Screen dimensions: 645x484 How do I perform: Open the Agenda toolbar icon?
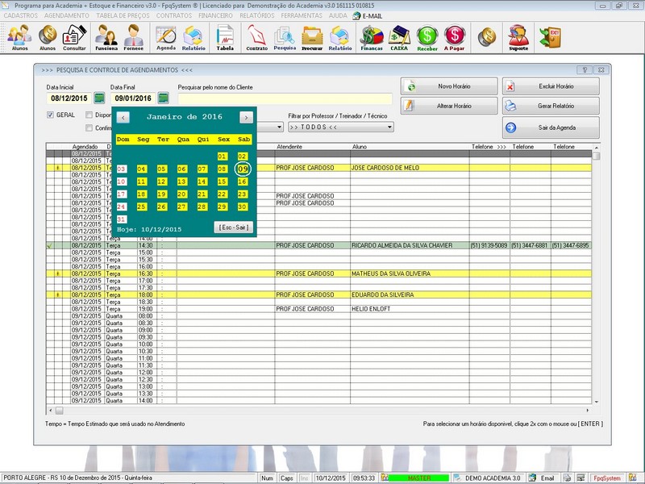166,37
